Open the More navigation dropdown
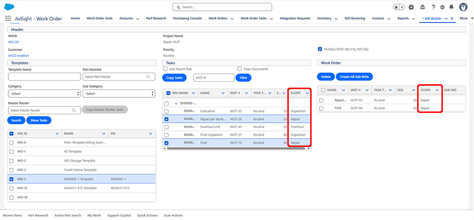 (466, 18)
